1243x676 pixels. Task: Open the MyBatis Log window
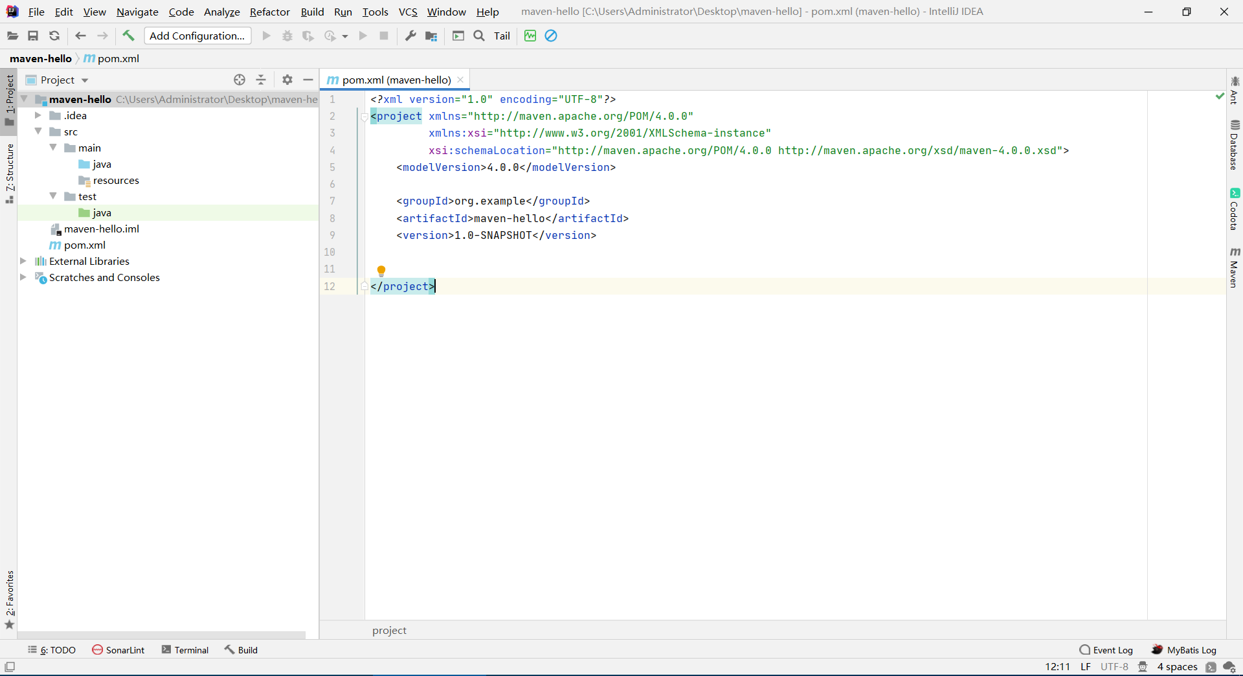pyautogui.click(x=1184, y=650)
